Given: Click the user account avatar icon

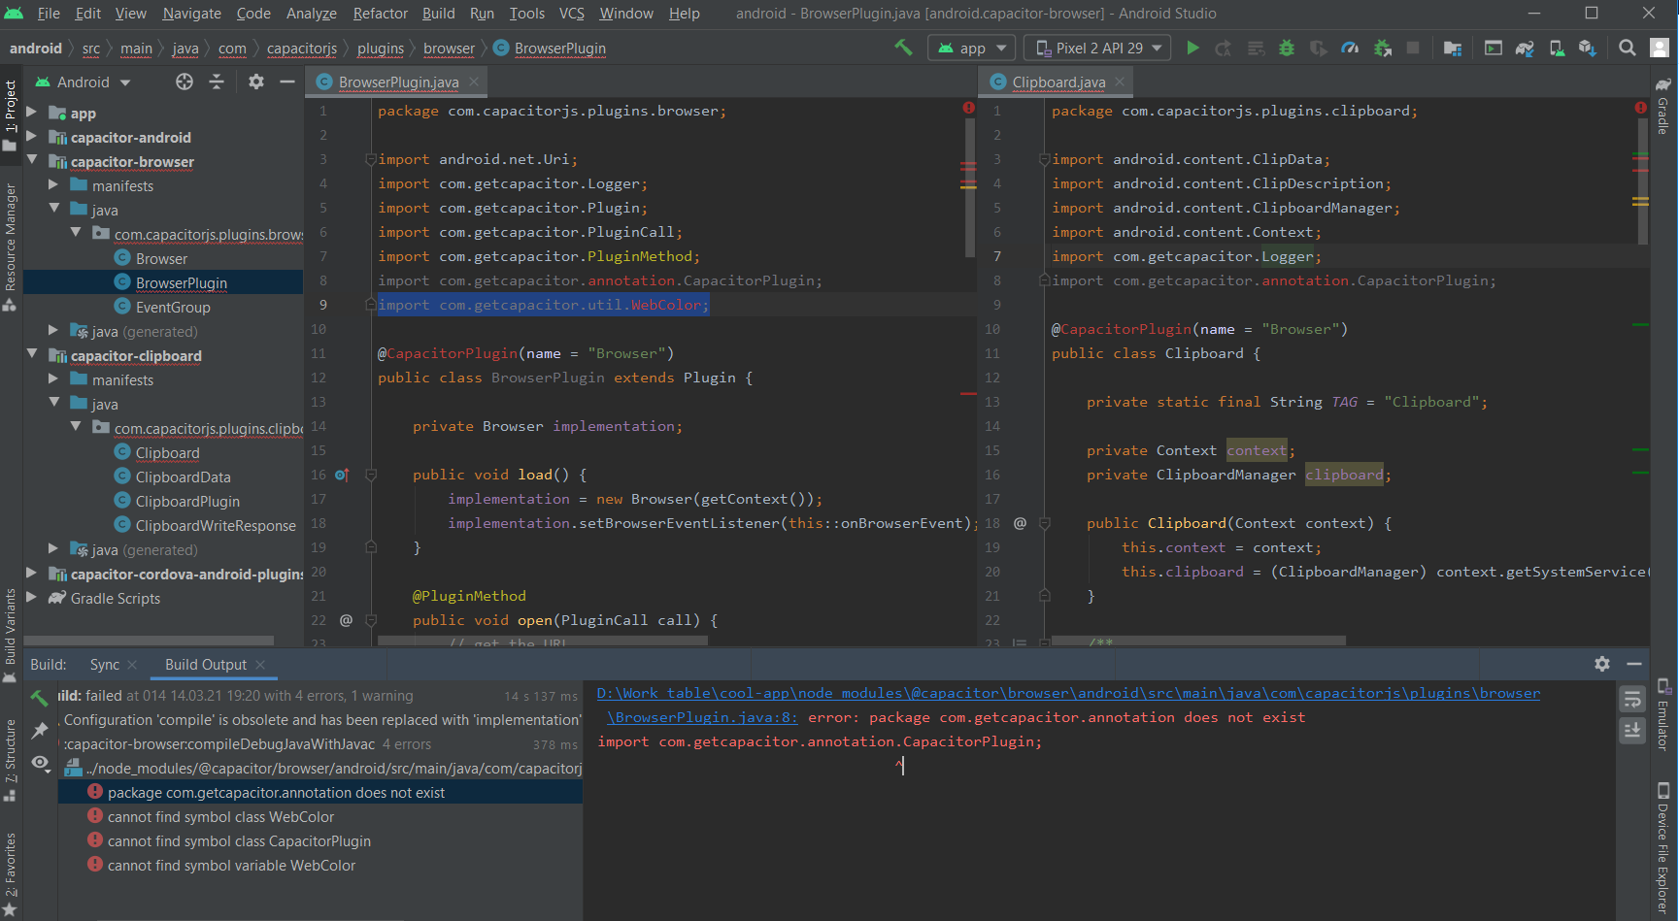Looking at the screenshot, I should 1660,48.
